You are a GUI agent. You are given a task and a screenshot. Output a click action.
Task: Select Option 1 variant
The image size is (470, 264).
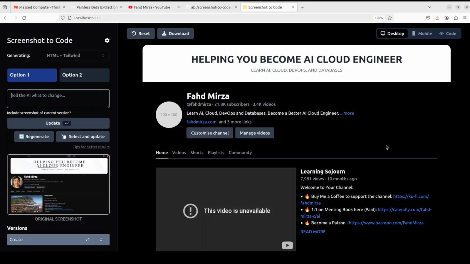(x=32, y=75)
